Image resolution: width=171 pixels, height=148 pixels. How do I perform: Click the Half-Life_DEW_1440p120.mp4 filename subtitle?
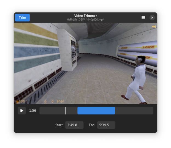coord(86,20)
